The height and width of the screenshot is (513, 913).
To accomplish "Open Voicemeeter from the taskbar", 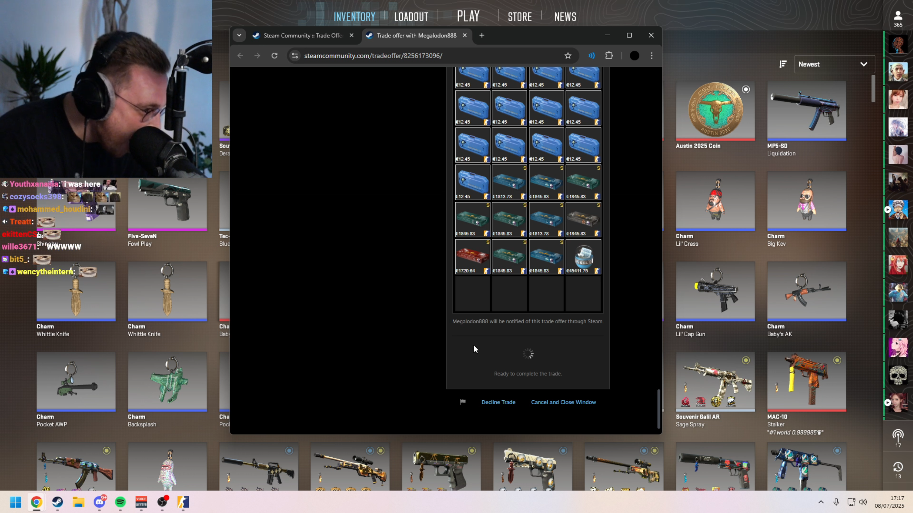I will [x=141, y=502].
